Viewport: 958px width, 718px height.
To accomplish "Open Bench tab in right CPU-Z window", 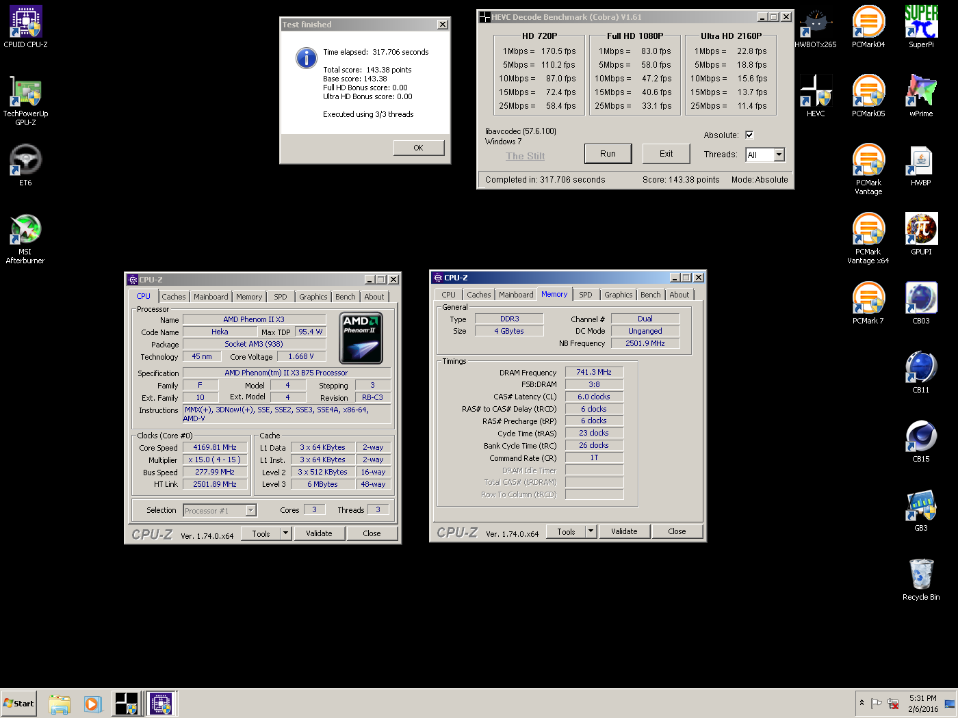I will tap(651, 295).
